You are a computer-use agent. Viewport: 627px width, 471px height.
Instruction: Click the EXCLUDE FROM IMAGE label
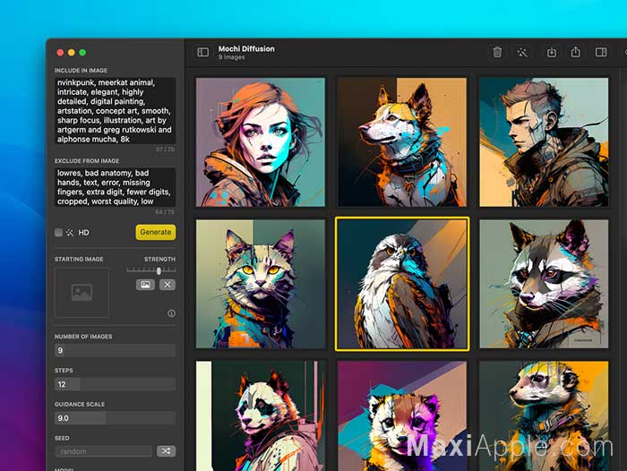87,161
